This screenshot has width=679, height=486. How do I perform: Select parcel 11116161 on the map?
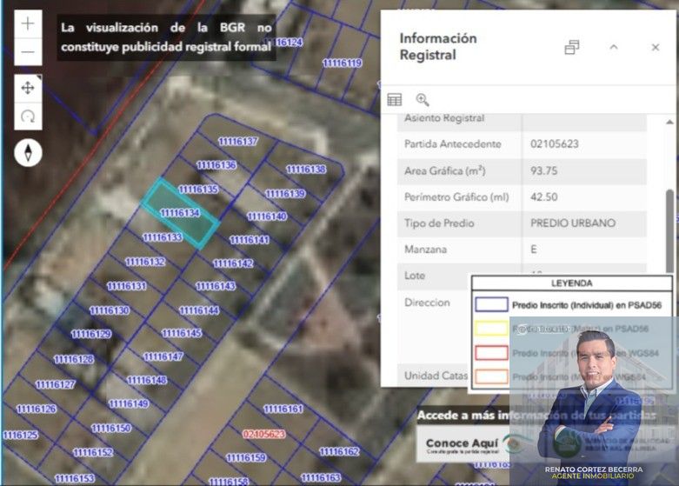point(283,409)
